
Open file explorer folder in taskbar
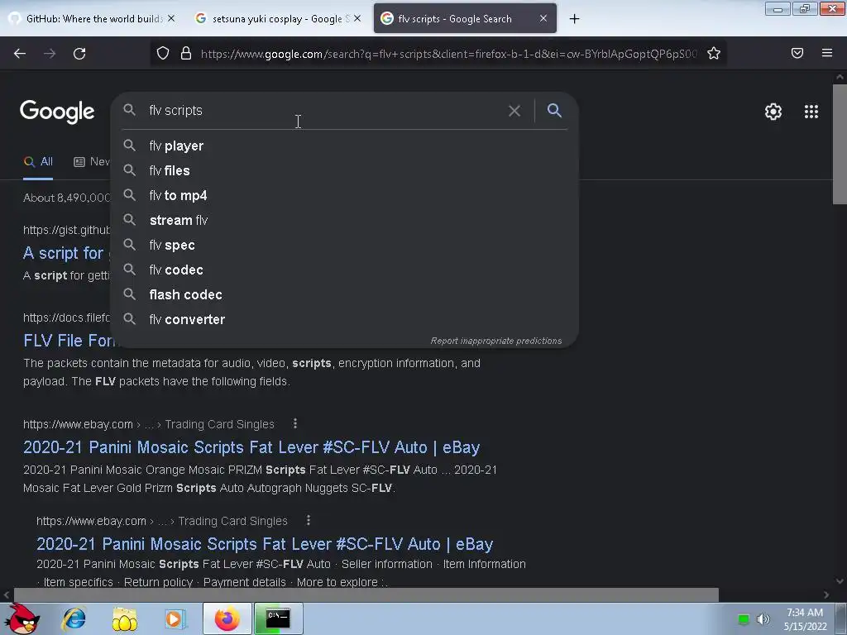point(124,618)
